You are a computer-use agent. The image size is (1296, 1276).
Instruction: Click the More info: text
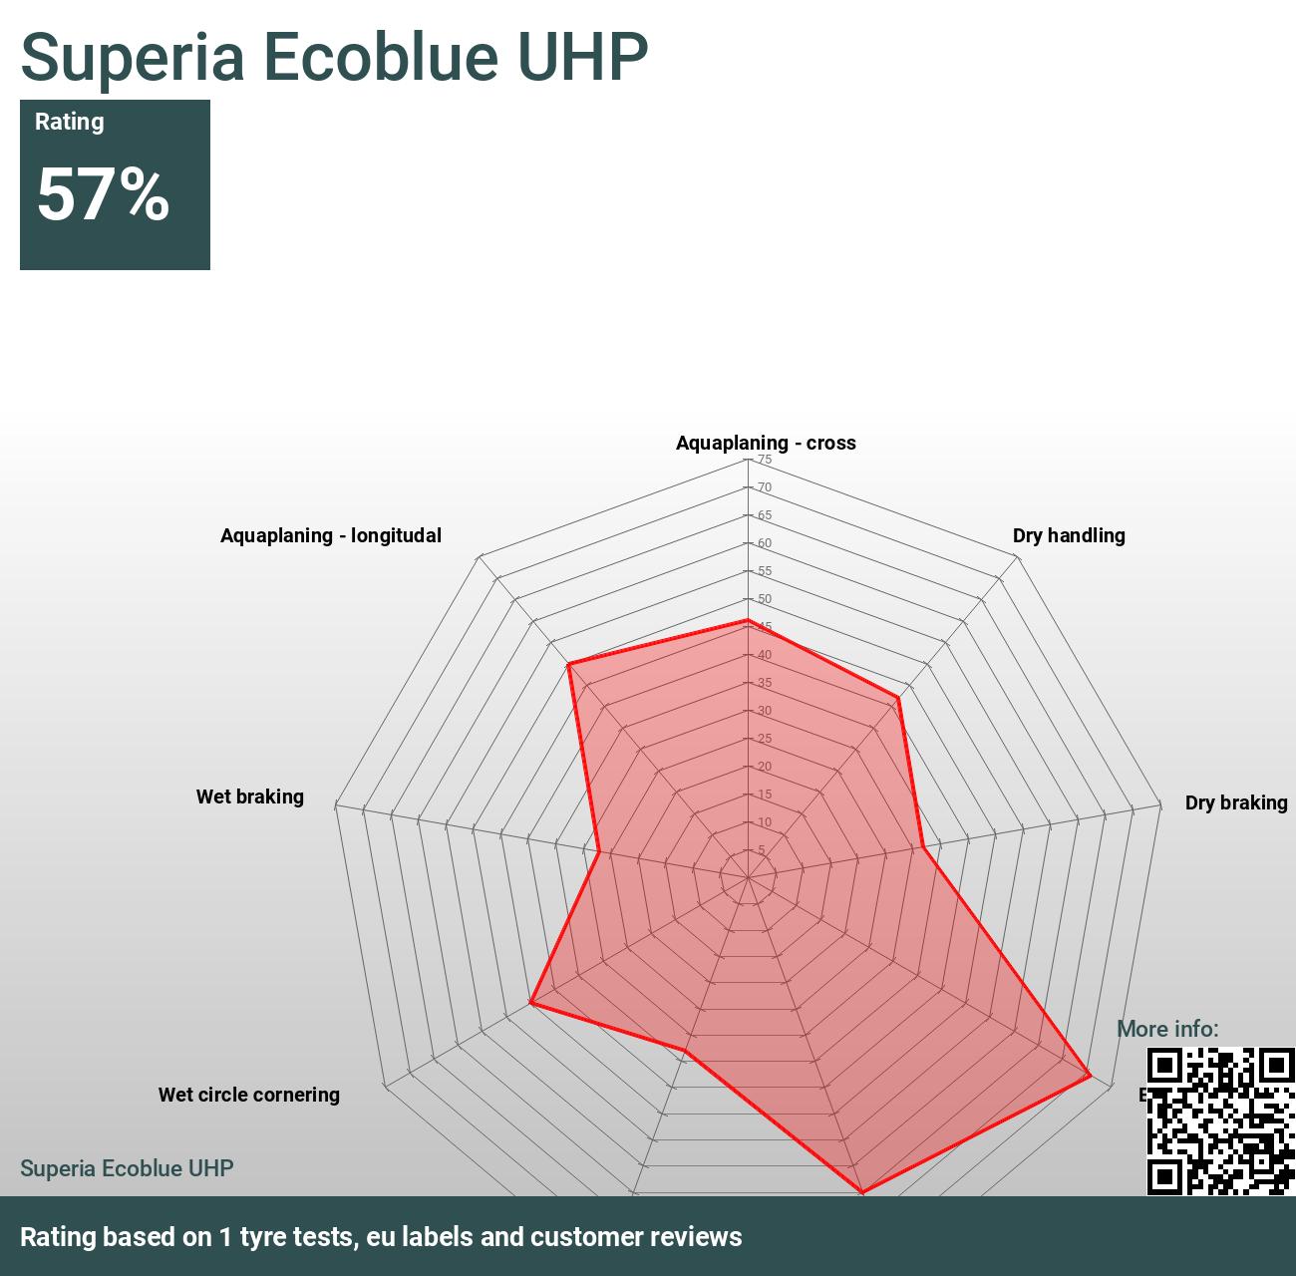tap(1166, 1029)
